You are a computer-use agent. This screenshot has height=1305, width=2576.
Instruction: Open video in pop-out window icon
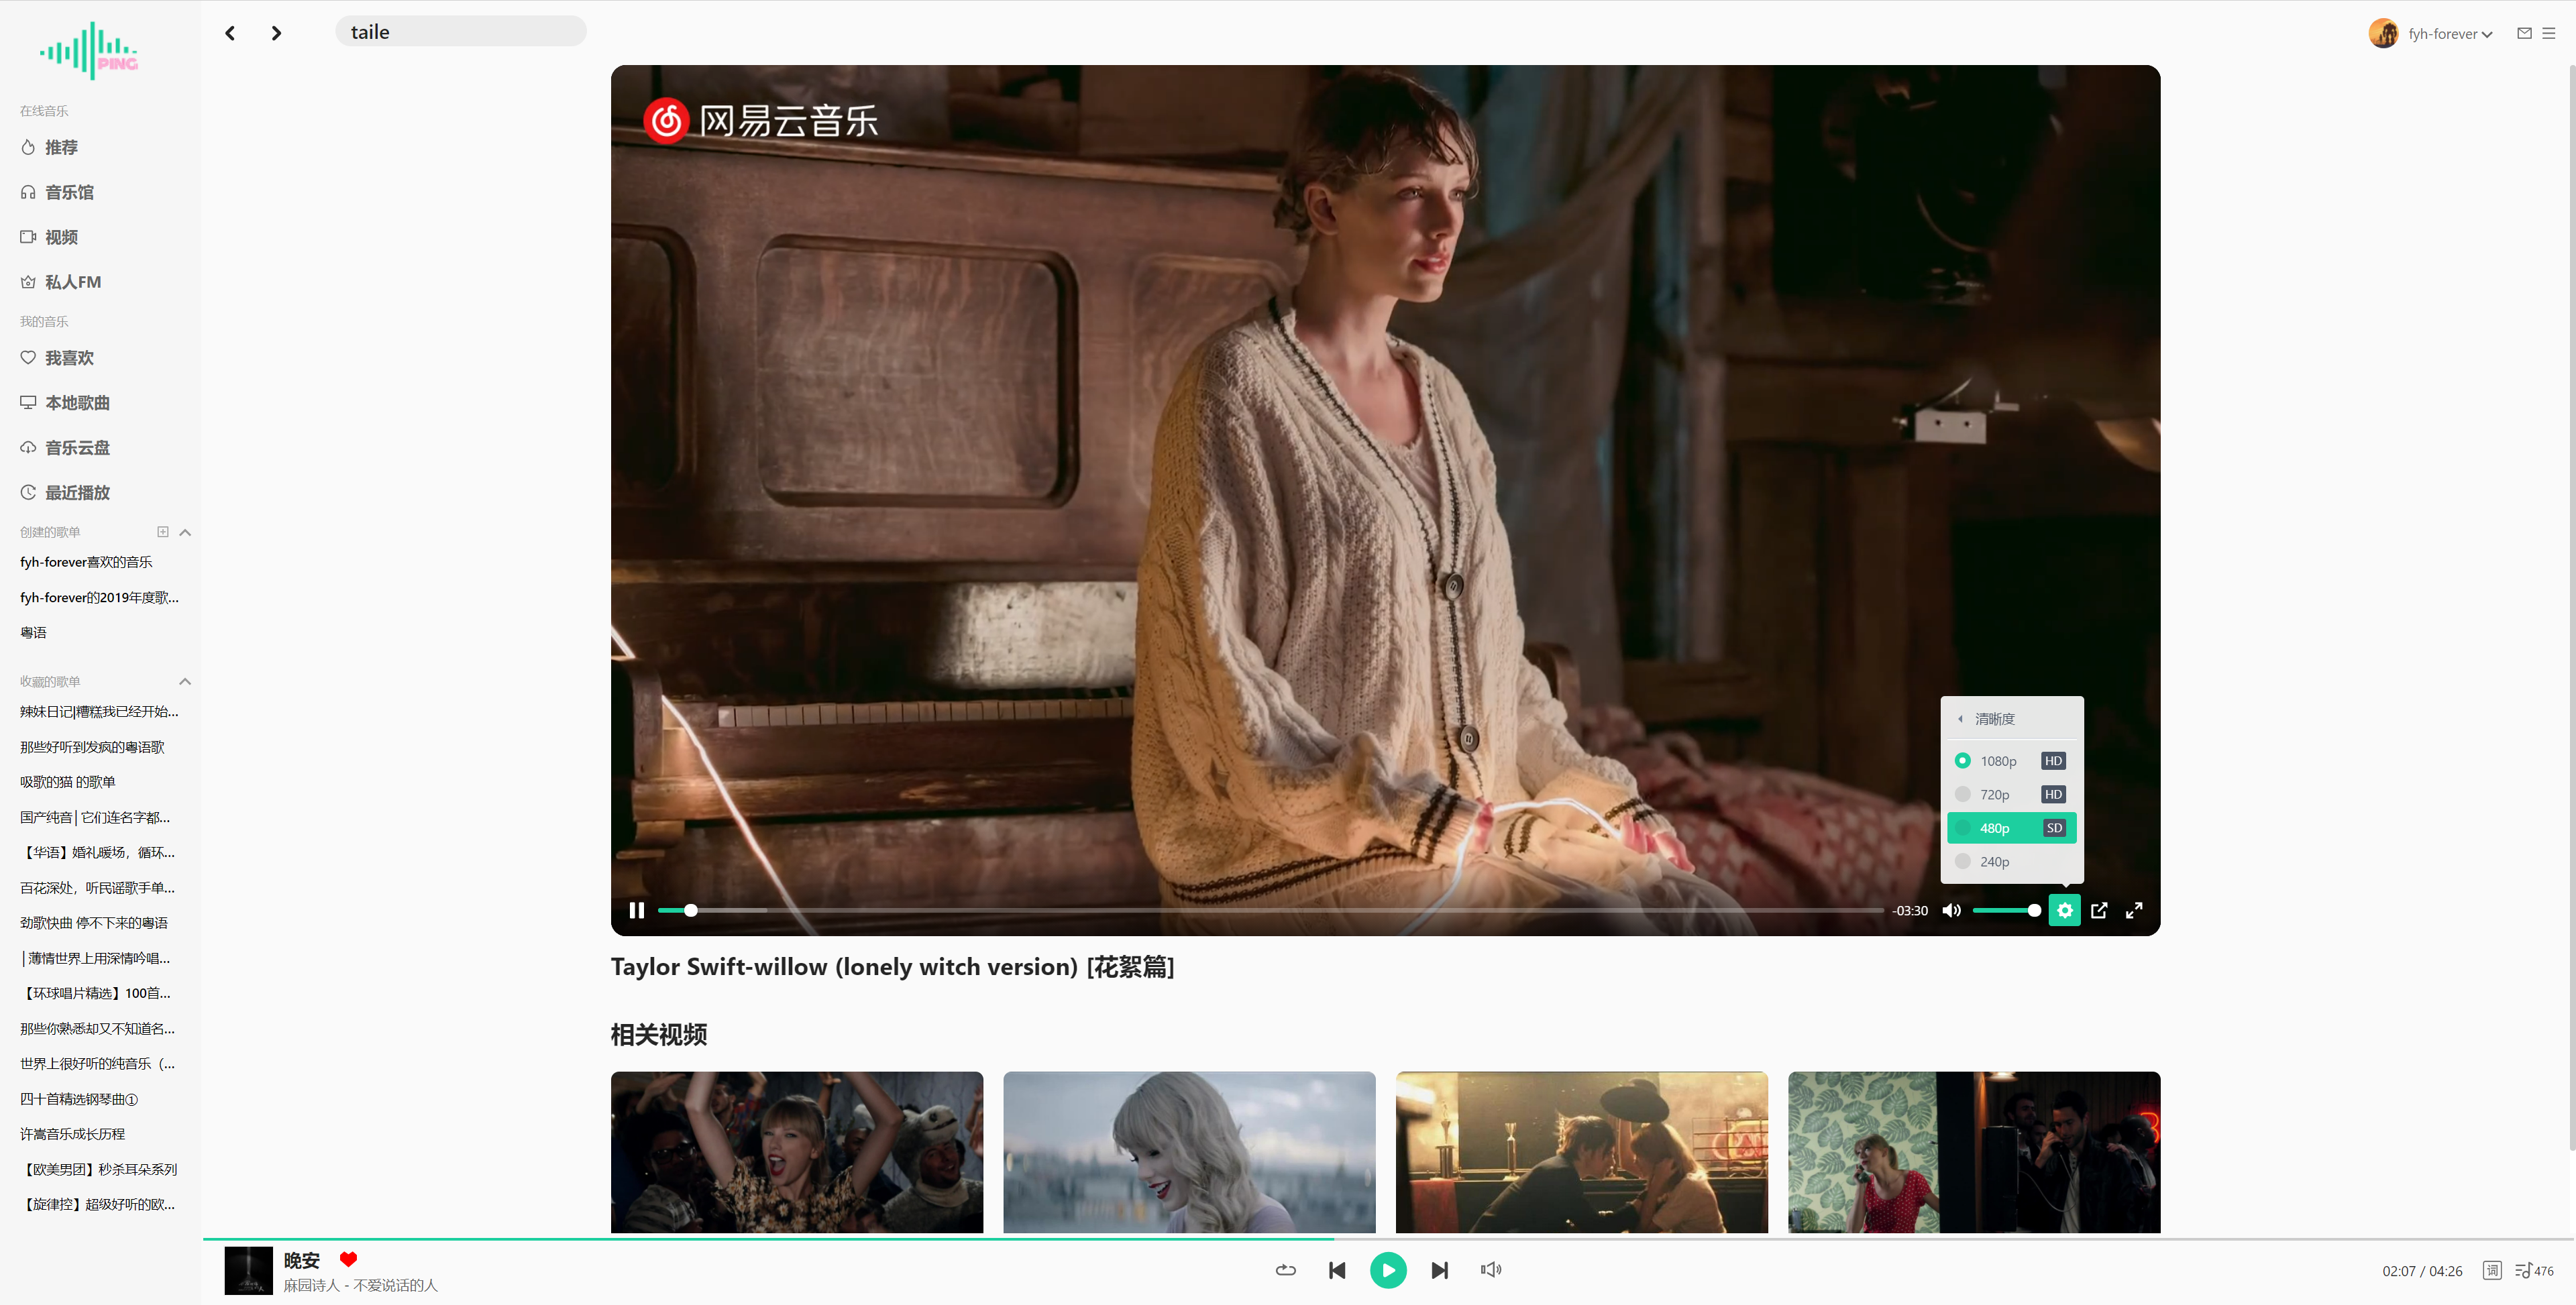pyautogui.click(x=2099, y=910)
